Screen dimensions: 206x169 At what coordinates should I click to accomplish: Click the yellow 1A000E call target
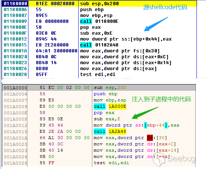117,106
